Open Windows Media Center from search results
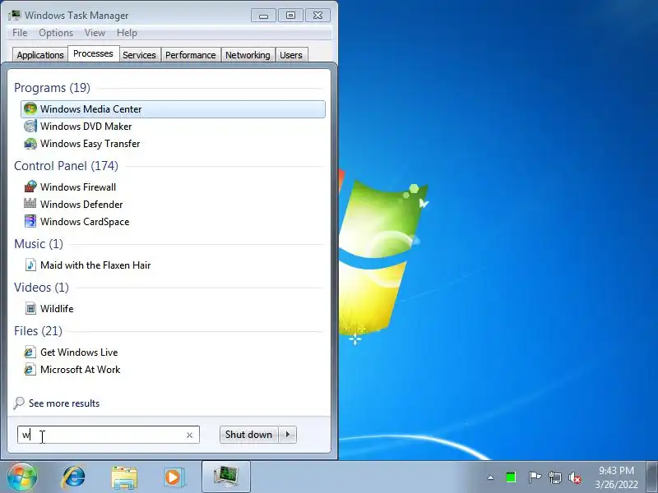The width and height of the screenshot is (658, 493). pos(173,109)
